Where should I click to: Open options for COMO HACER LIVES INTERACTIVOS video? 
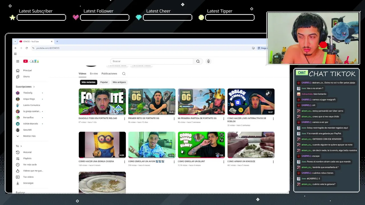pos(273,118)
